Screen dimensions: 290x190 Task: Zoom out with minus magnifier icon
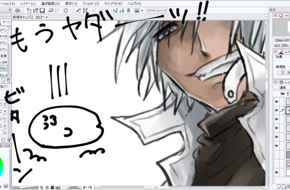[x=42, y=187]
